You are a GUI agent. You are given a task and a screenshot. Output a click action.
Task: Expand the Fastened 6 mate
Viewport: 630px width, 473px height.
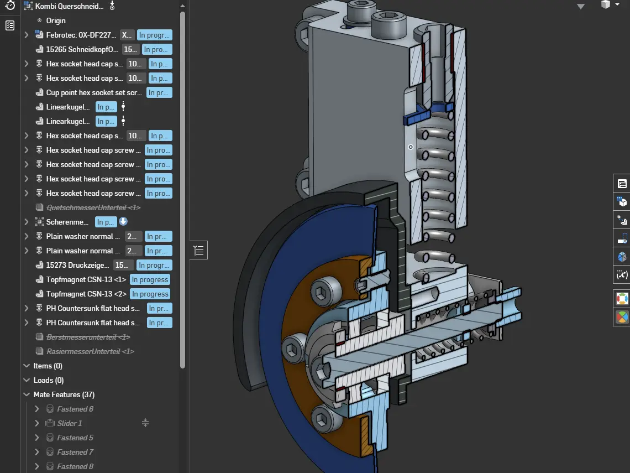[x=37, y=409]
